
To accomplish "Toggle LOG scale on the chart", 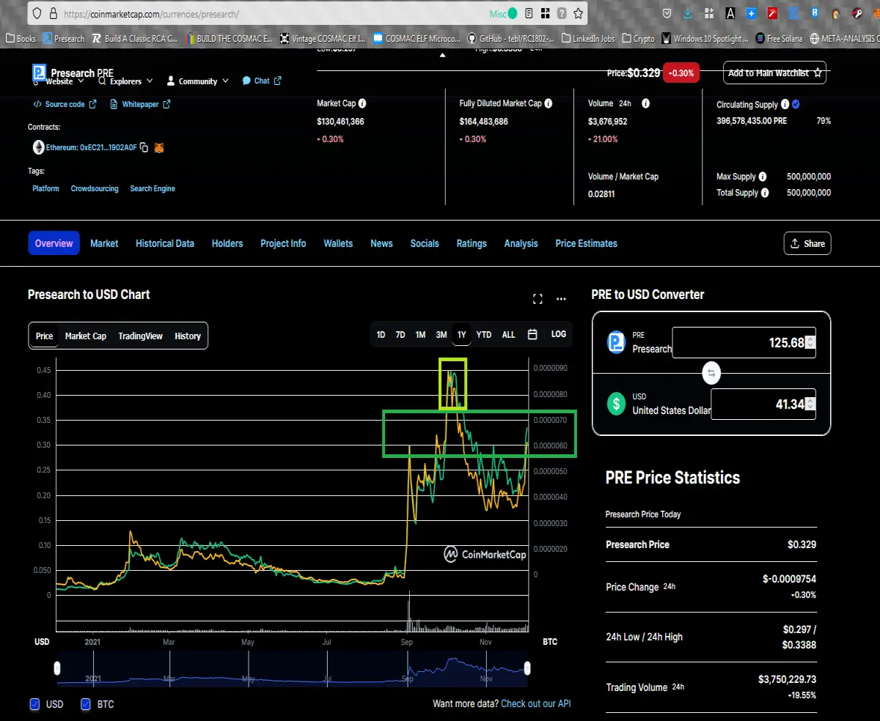I will pyautogui.click(x=559, y=334).
